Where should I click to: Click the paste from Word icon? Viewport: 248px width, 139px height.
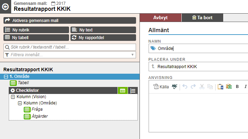[220, 87]
